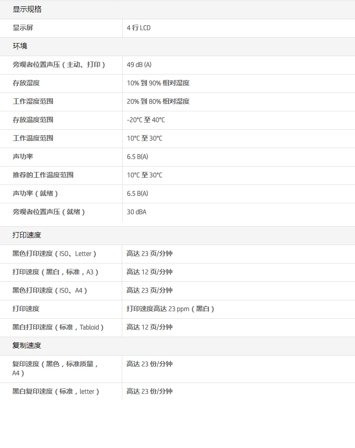This screenshot has height=448, width=355.
Task: Click the 4 行 LCD value
Action: click(138, 28)
